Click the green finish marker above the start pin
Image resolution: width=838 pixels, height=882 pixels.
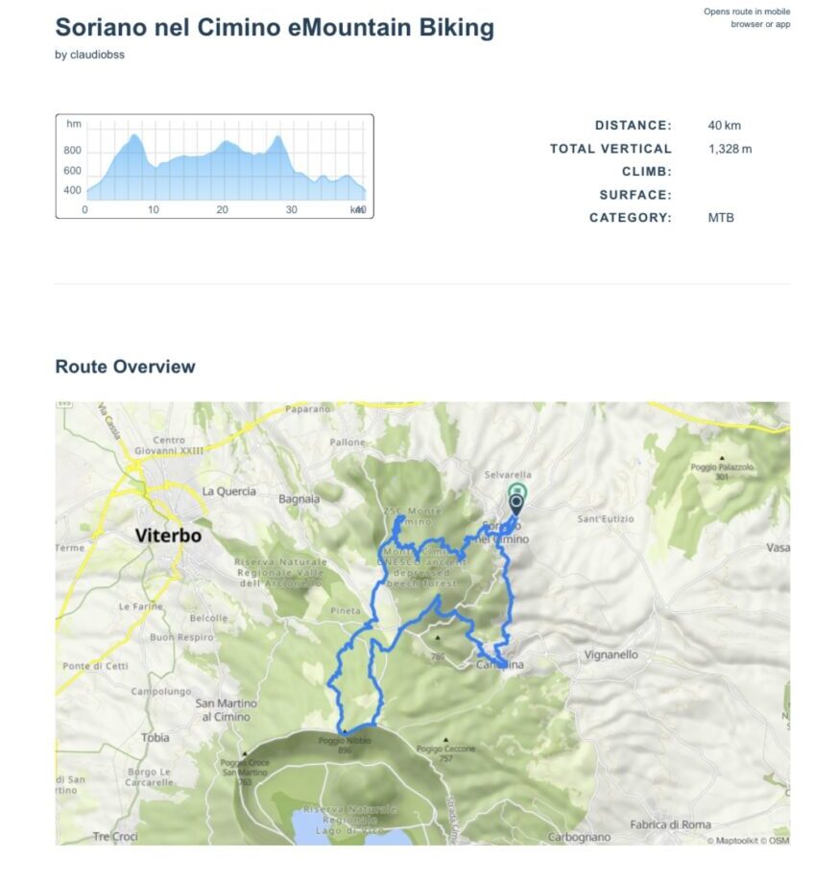coord(517,489)
